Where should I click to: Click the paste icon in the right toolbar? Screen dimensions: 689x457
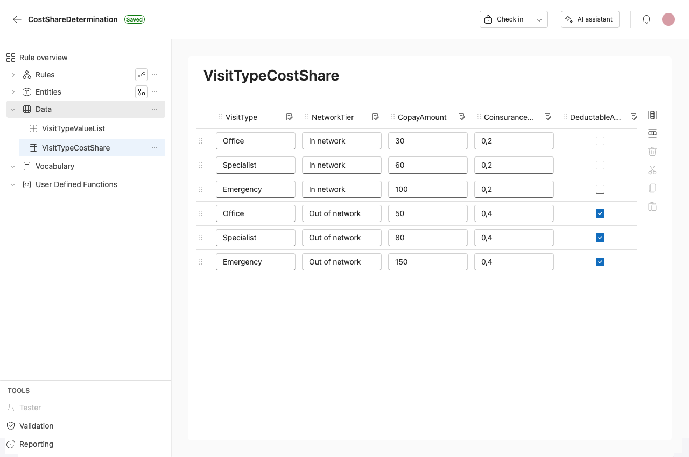click(652, 206)
